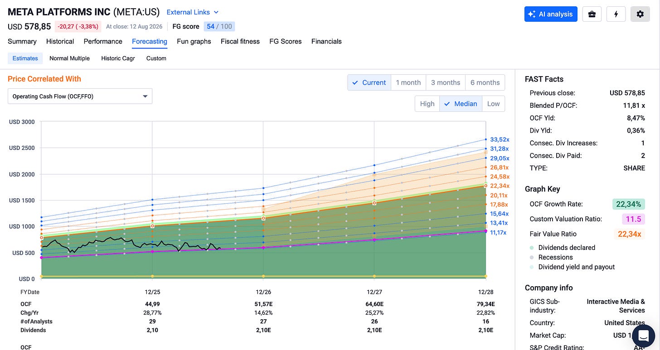Select the Custom sub-tab
This screenshot has height=350, width=660.
point(156,58)
